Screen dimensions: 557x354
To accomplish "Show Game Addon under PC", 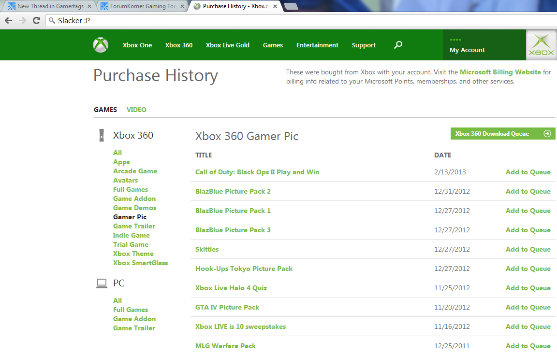I will (x=134, y=319).
